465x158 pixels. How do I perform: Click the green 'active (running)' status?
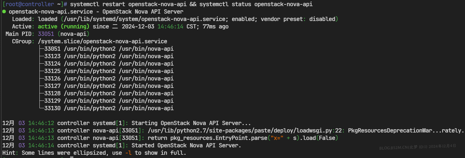pyautogui.click(x=64, y=26)
